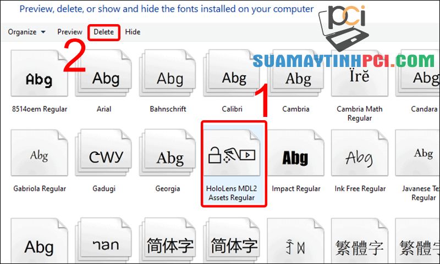Viewport: 440px width, 264px height.
Task: Click the Calibri font name label
Action: pyautogui.click(x=232, y=109)
